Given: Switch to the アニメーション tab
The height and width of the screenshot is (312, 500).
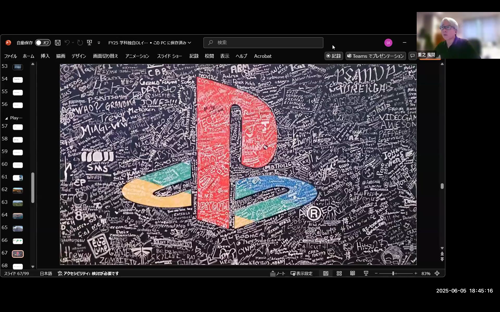Looking at the screenshot, I should (137, 56).
